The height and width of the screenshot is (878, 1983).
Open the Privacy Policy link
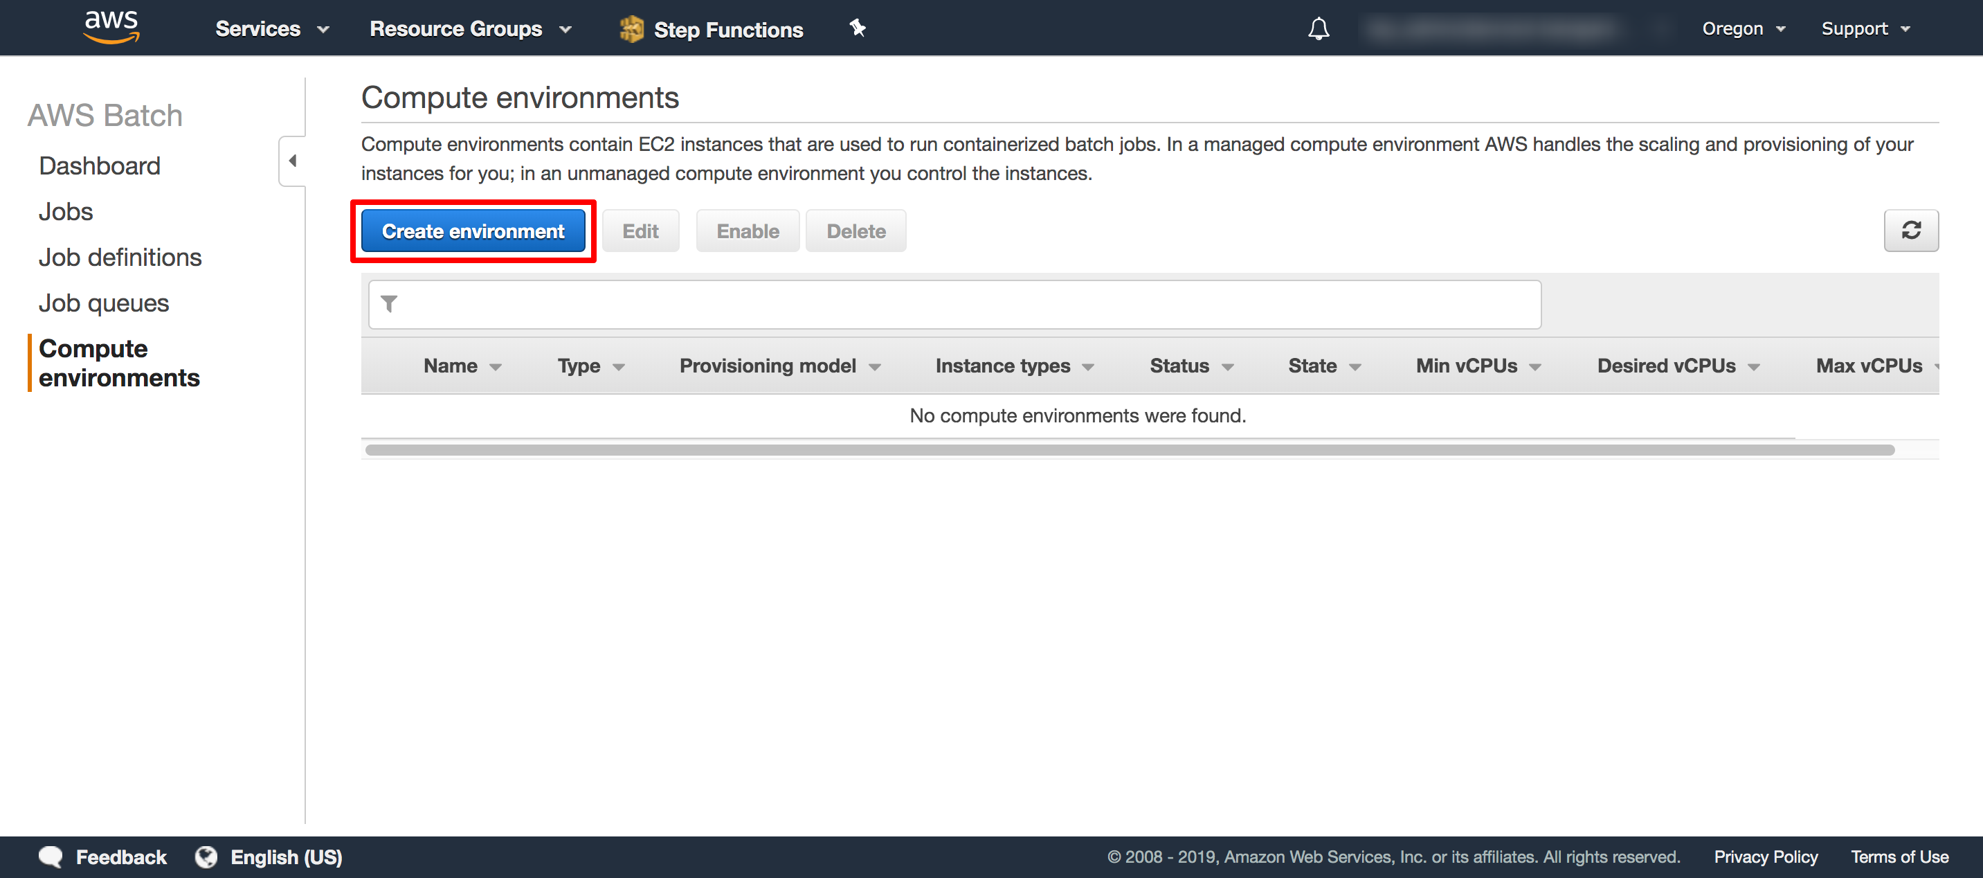[1765, 857]
